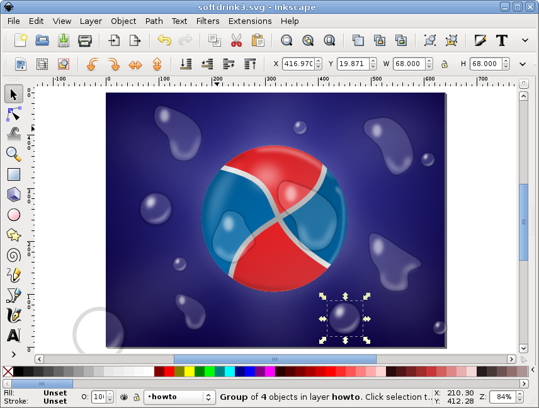Open the Layer menu
Image resolution: width=539 pixels, height=408 pixels.
click(x=91, y=21)
